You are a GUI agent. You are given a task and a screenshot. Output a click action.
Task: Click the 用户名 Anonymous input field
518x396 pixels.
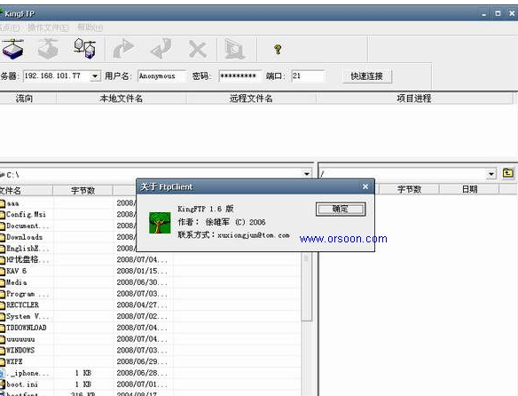point(161,76)
